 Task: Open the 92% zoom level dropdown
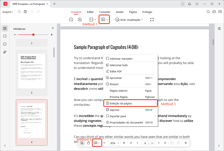coord(114,143)
